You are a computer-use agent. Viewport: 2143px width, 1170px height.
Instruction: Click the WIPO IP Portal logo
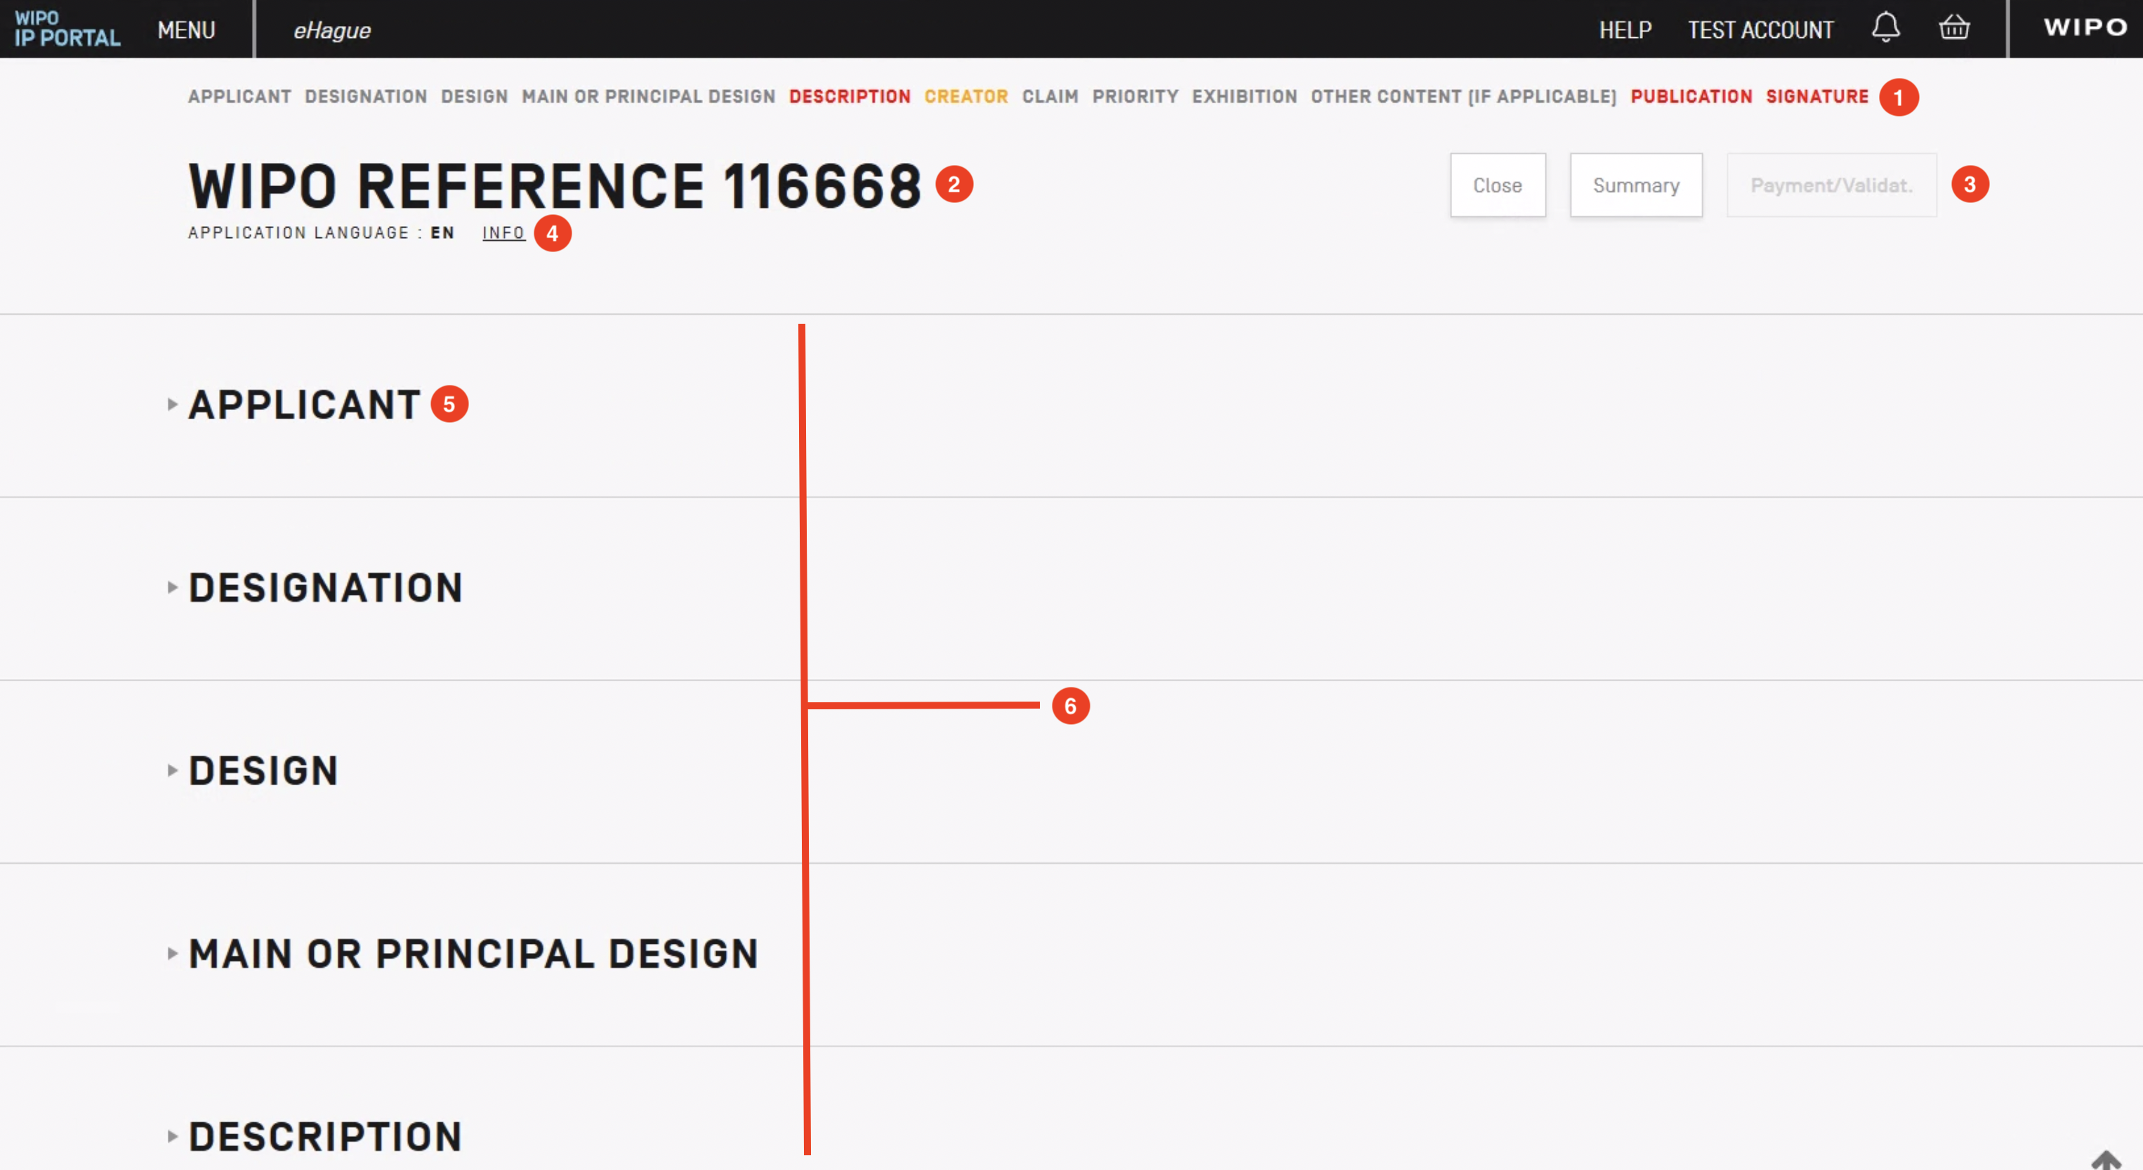67,28
